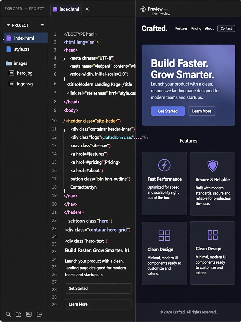Click the purple index.html file icon in explorer
Image resolution: width=241 pixels, height=322 pixels.
coord(9,38)
